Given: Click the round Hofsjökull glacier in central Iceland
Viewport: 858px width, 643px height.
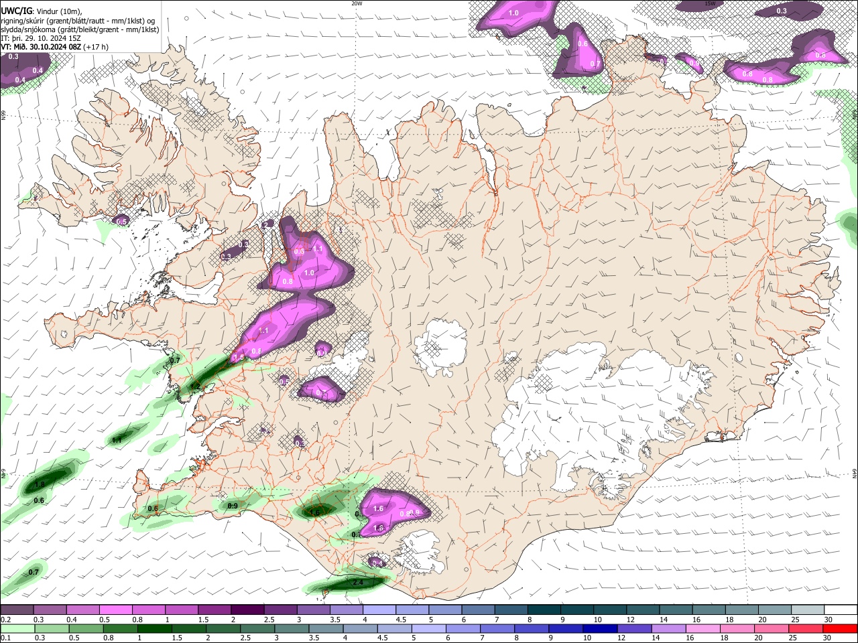Looking at the screenshot, I should point(440,347).
